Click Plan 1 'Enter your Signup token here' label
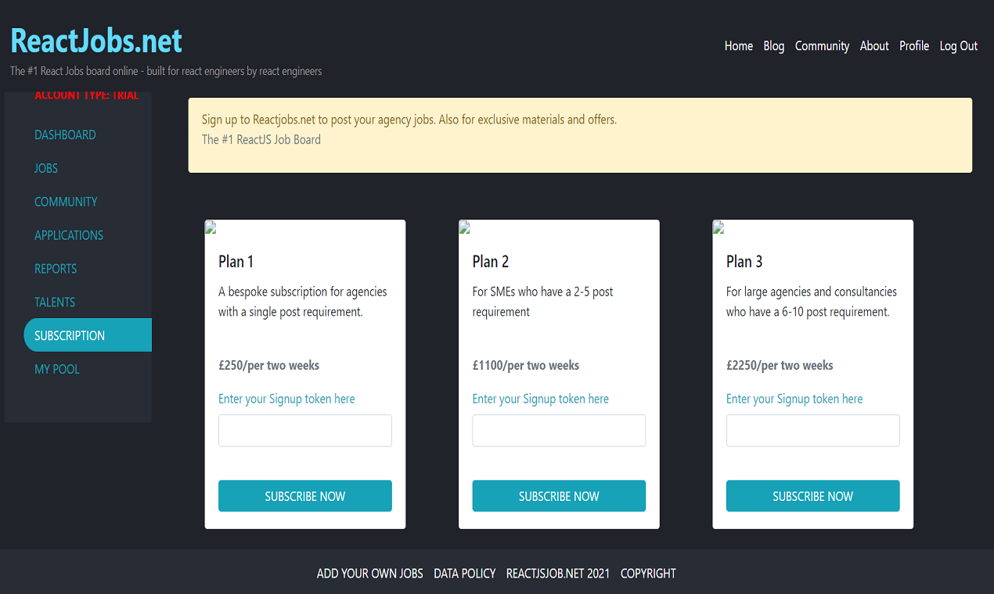 coord(286,399)
